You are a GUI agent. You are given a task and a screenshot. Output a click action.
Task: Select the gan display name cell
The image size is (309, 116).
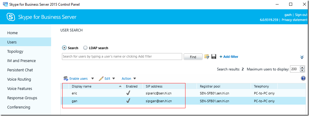75,101
